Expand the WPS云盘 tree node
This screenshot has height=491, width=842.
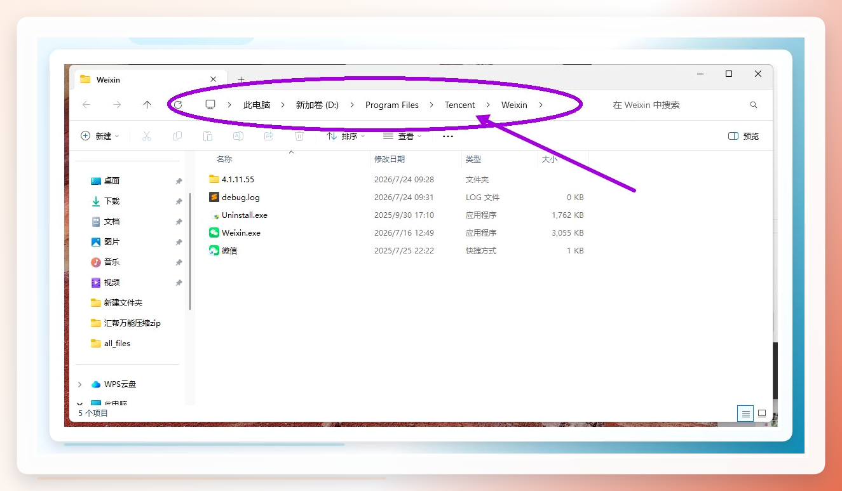coord(80,384)
